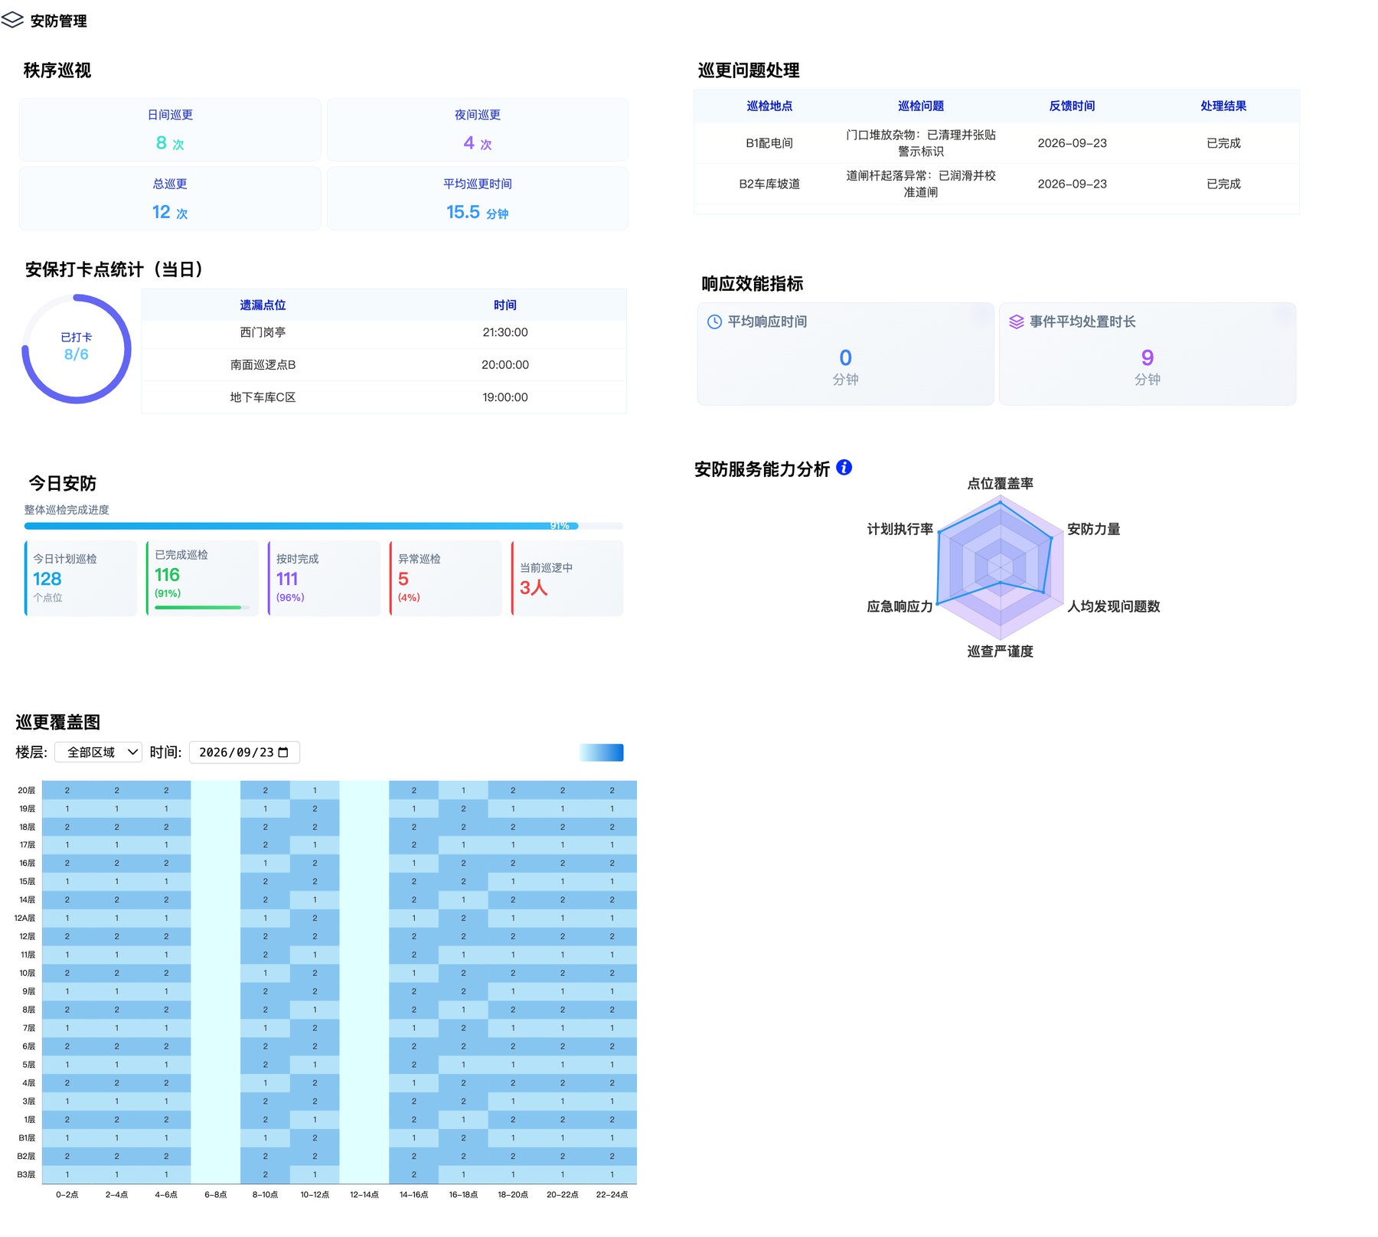Click the 南面巡逻点B row

(384, 365)
